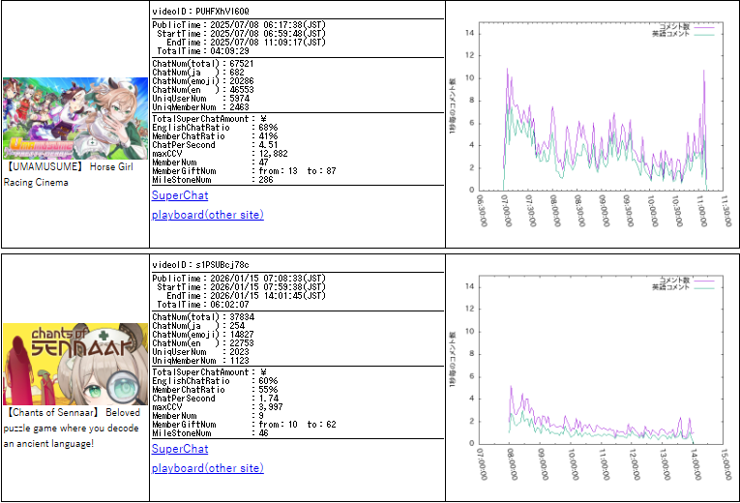
Task: Click ChatPerSecond 1.74 row
Action: (215, 399)
